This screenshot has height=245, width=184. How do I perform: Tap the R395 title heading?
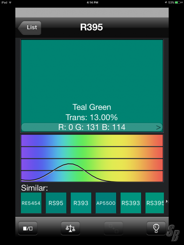(x=91, y=27)
